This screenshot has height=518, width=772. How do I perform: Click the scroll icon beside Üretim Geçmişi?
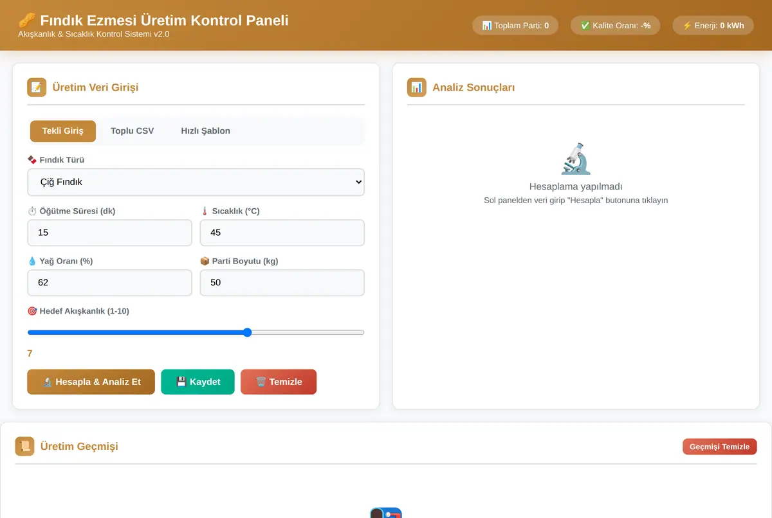point(25,446)
